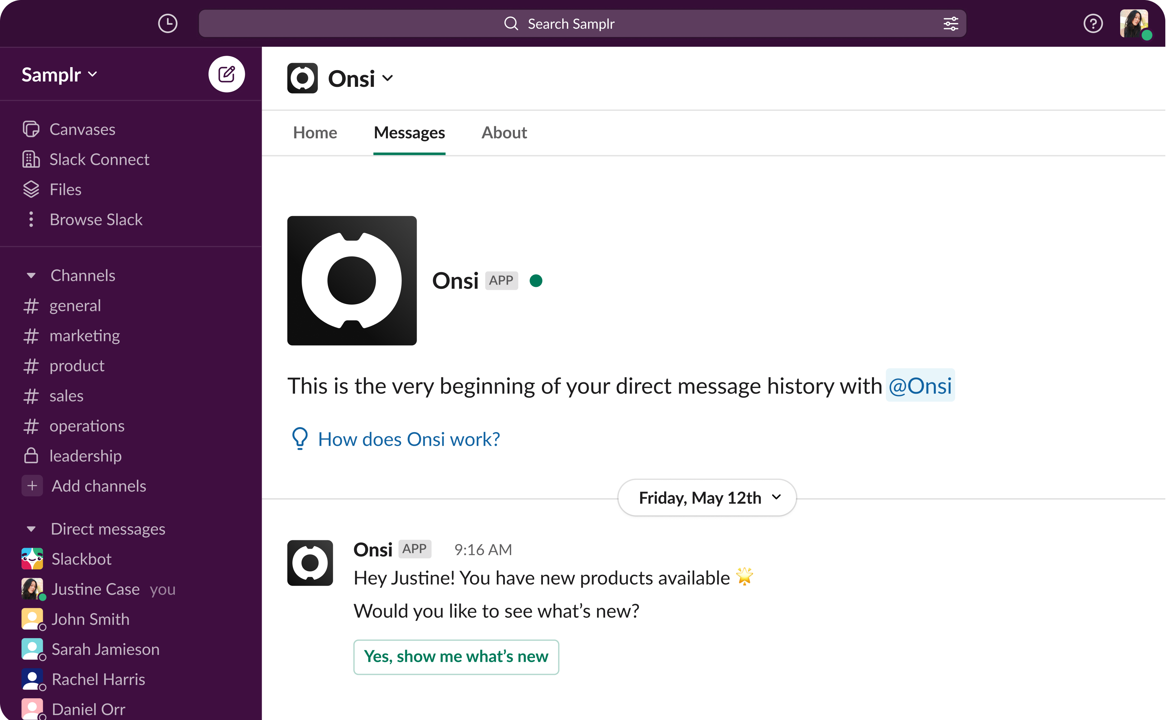Viewport: 1168px width, 720px height.
Task: Open the history clock icon
Action: coord(168,23)
